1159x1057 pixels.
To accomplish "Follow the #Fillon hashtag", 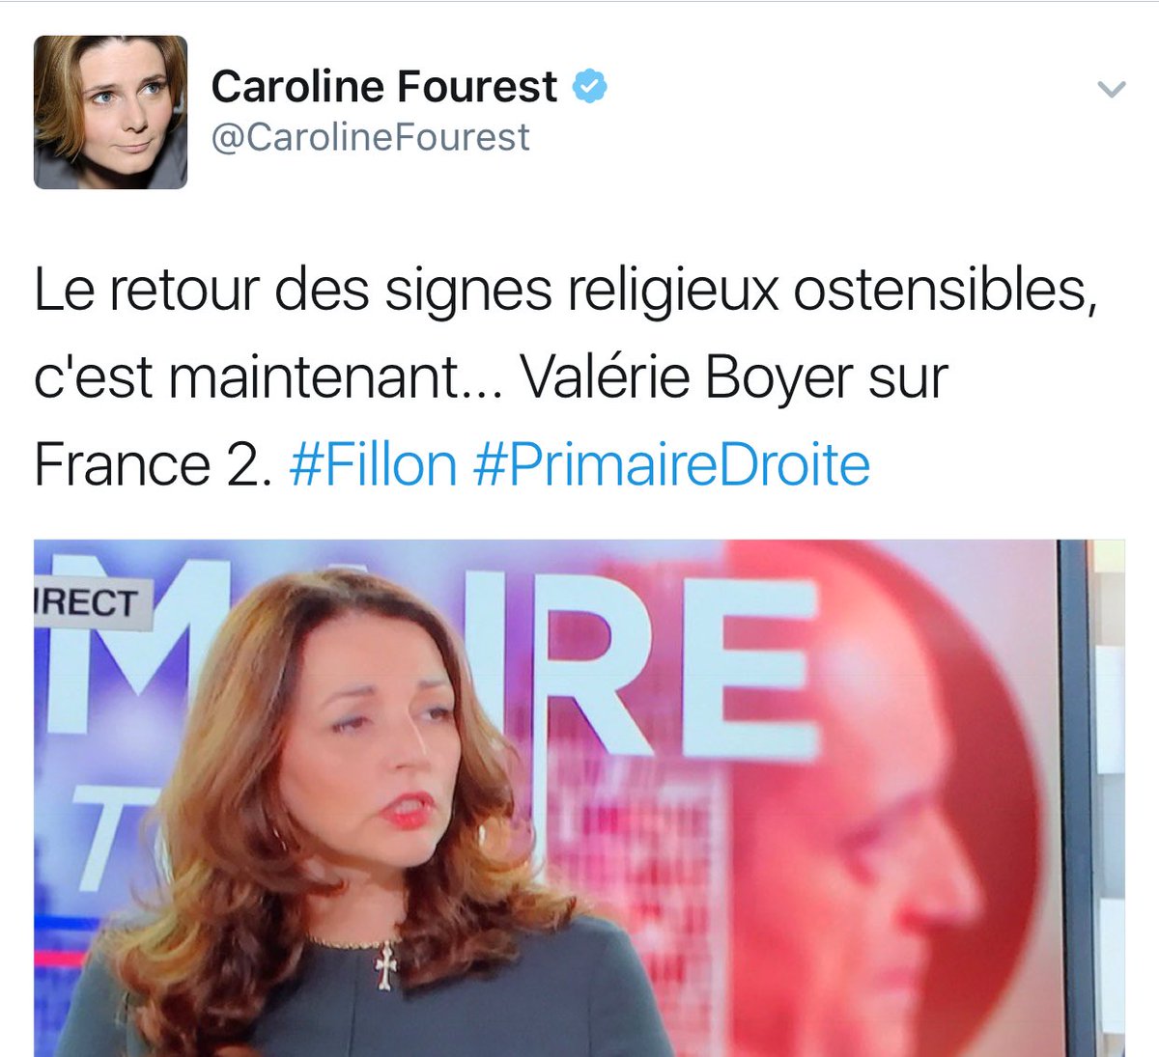I will [x=373, y=464].
